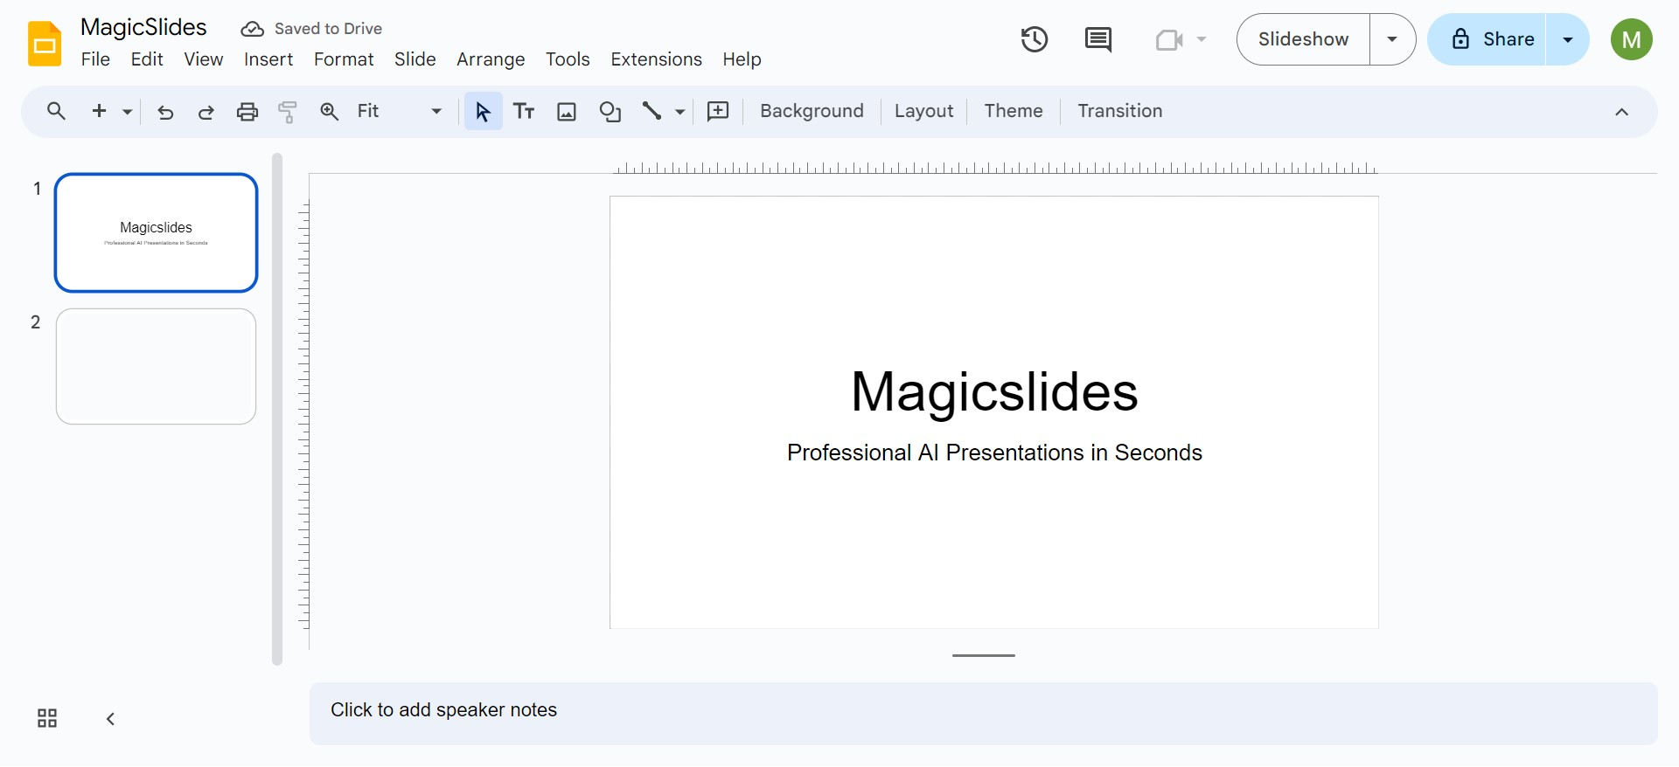Click the paint format roller icon
The width and height of the screenshot is (1679, 767).
coord(288,112)
